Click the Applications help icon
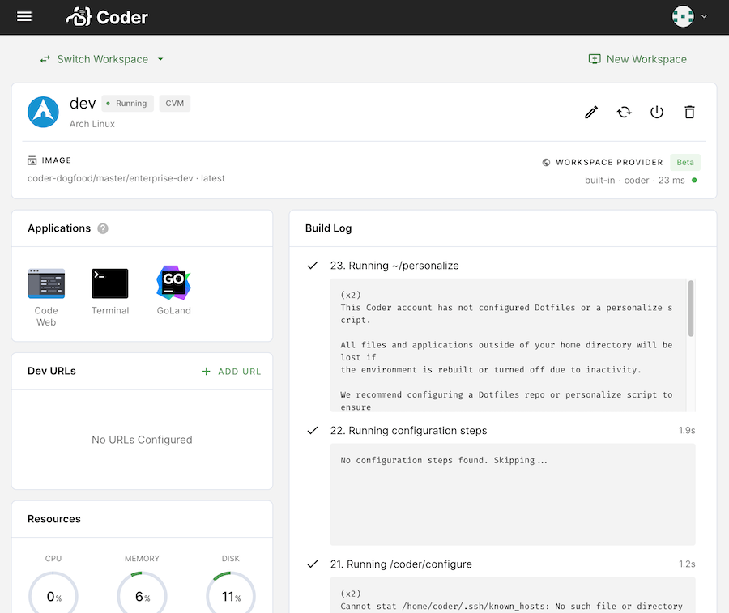This screenshot has width=729, height=613. [102, 228]
